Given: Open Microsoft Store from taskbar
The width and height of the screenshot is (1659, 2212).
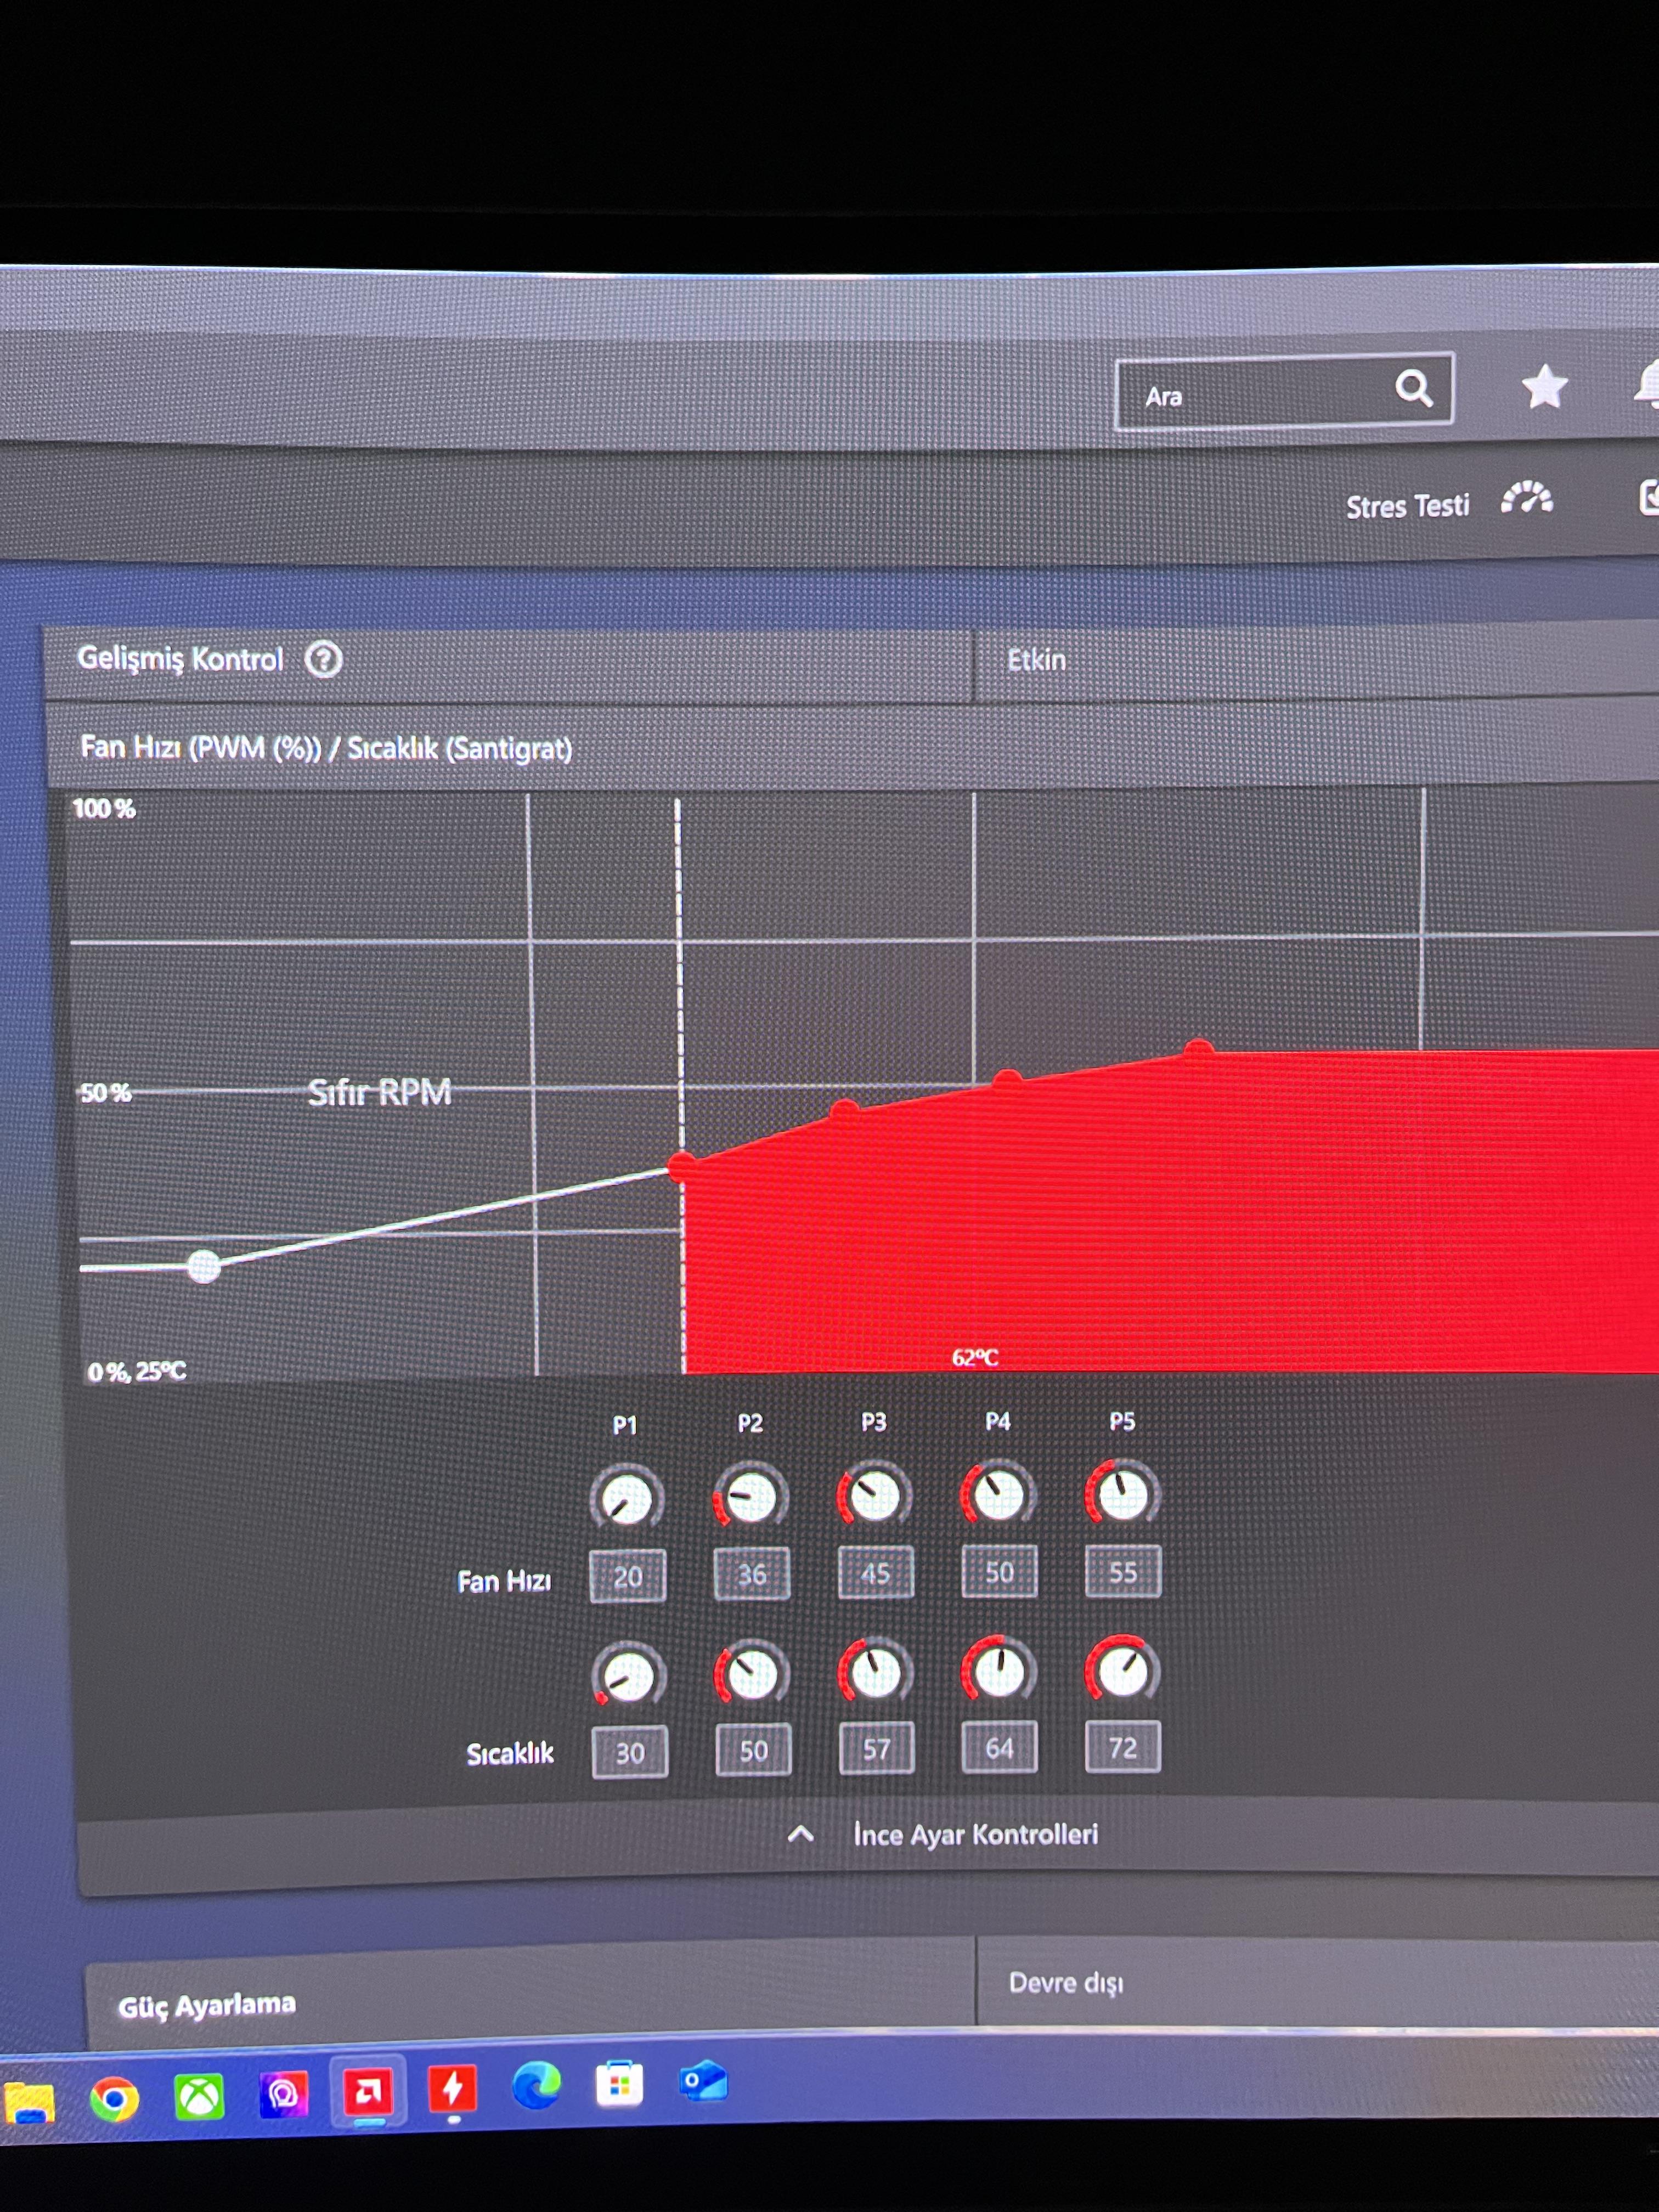Looking at the screenshot, I should pos(619,2084).
